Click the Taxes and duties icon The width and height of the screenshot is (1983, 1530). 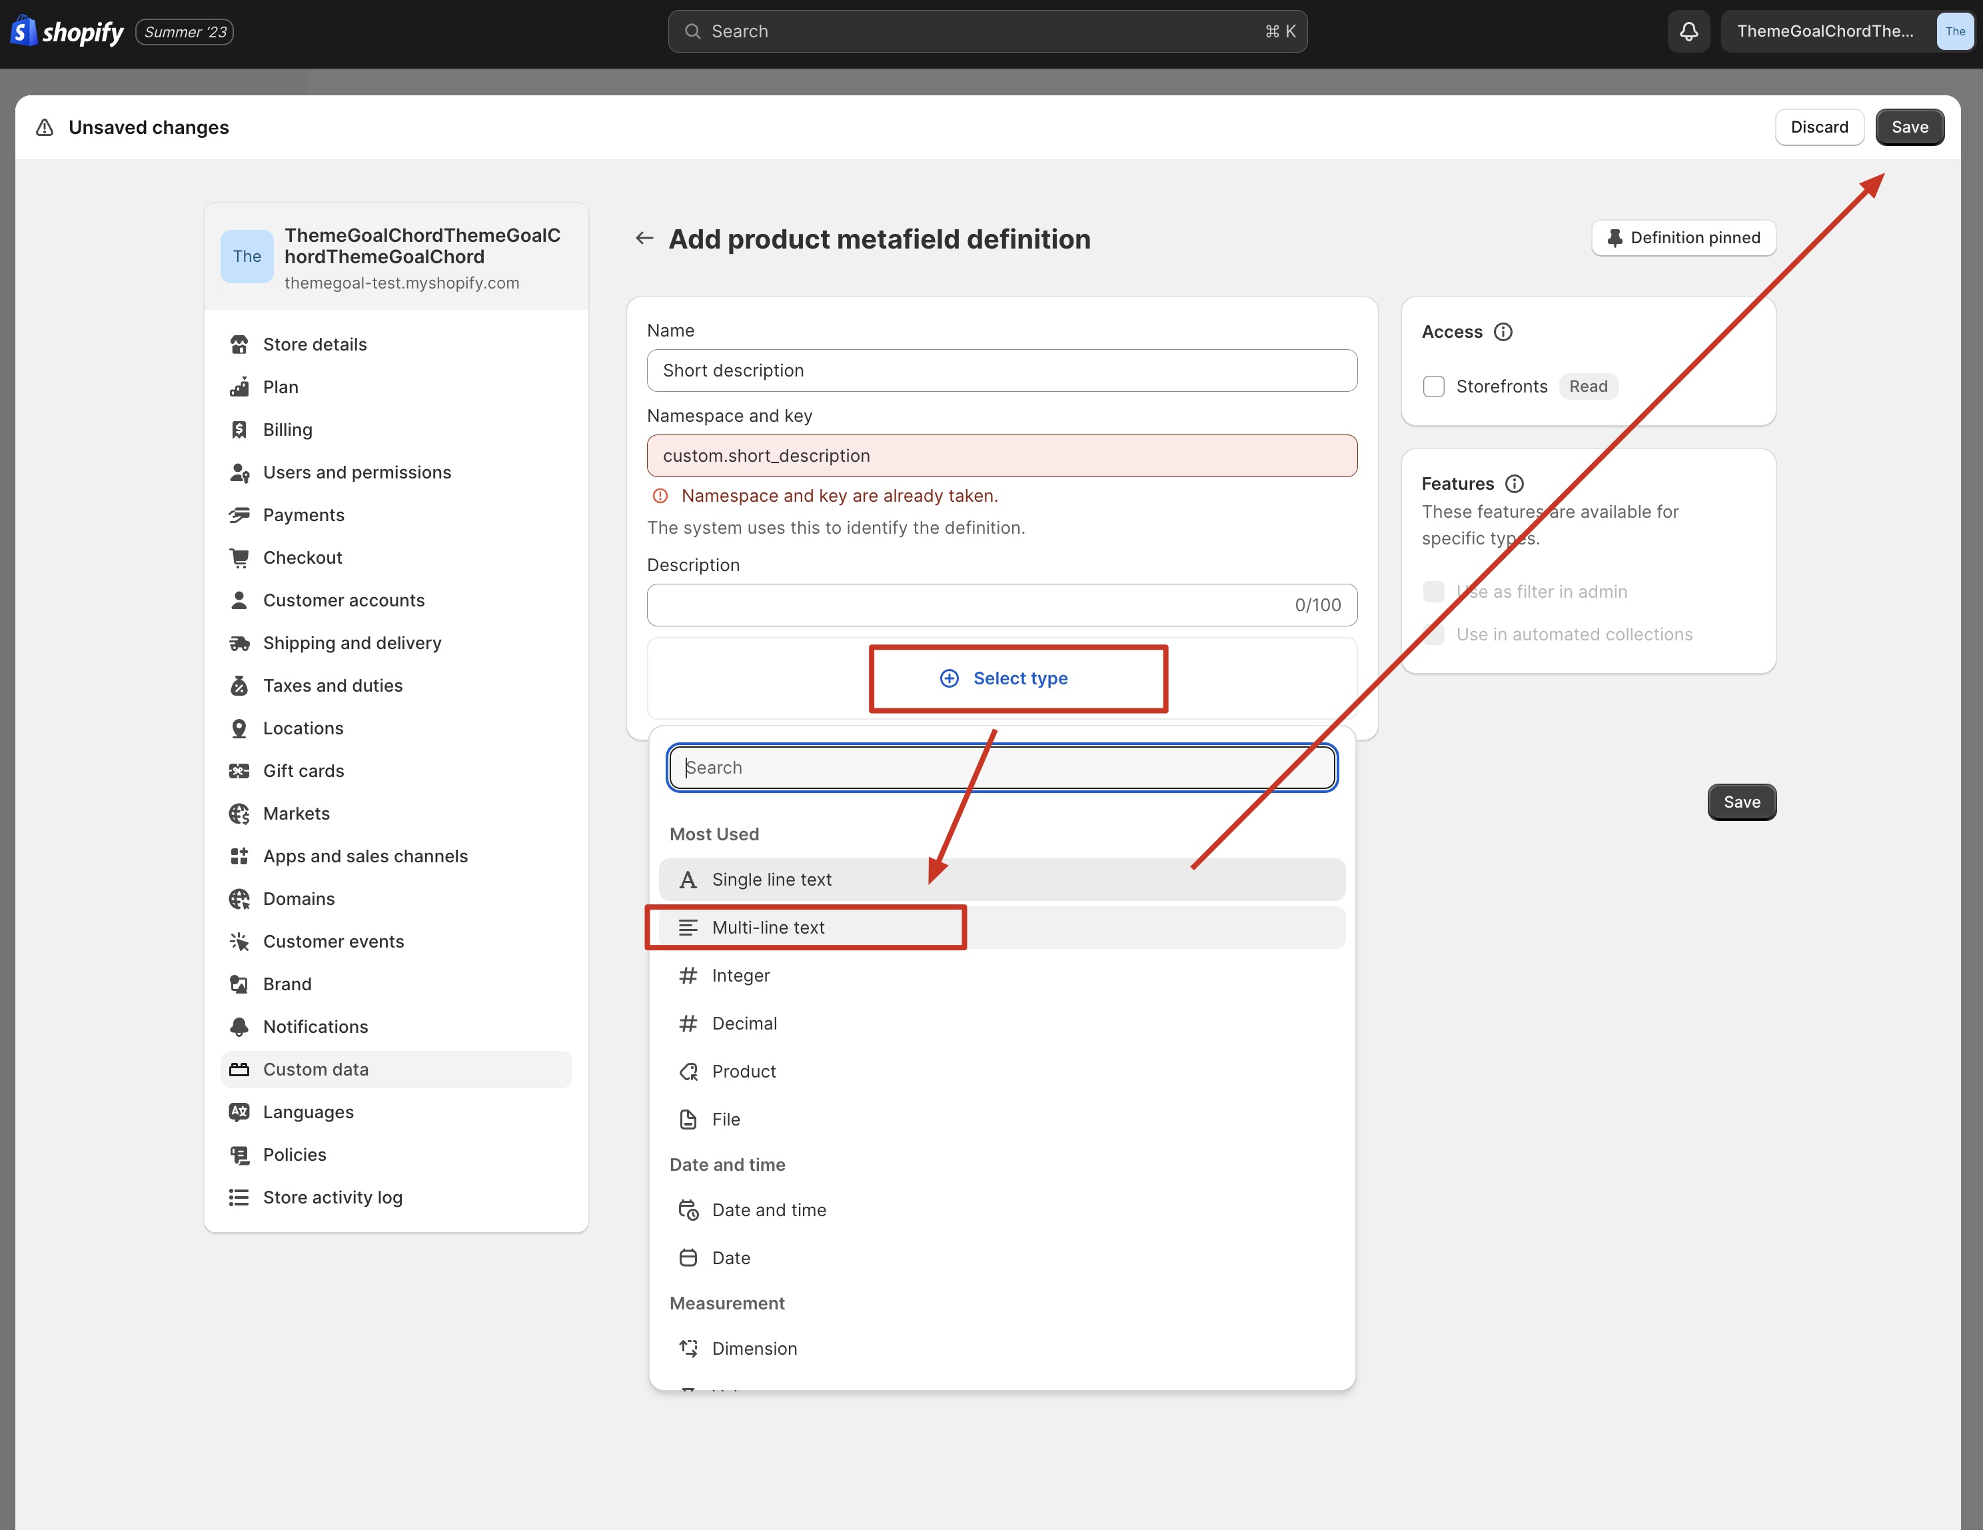tap(240, 686)
